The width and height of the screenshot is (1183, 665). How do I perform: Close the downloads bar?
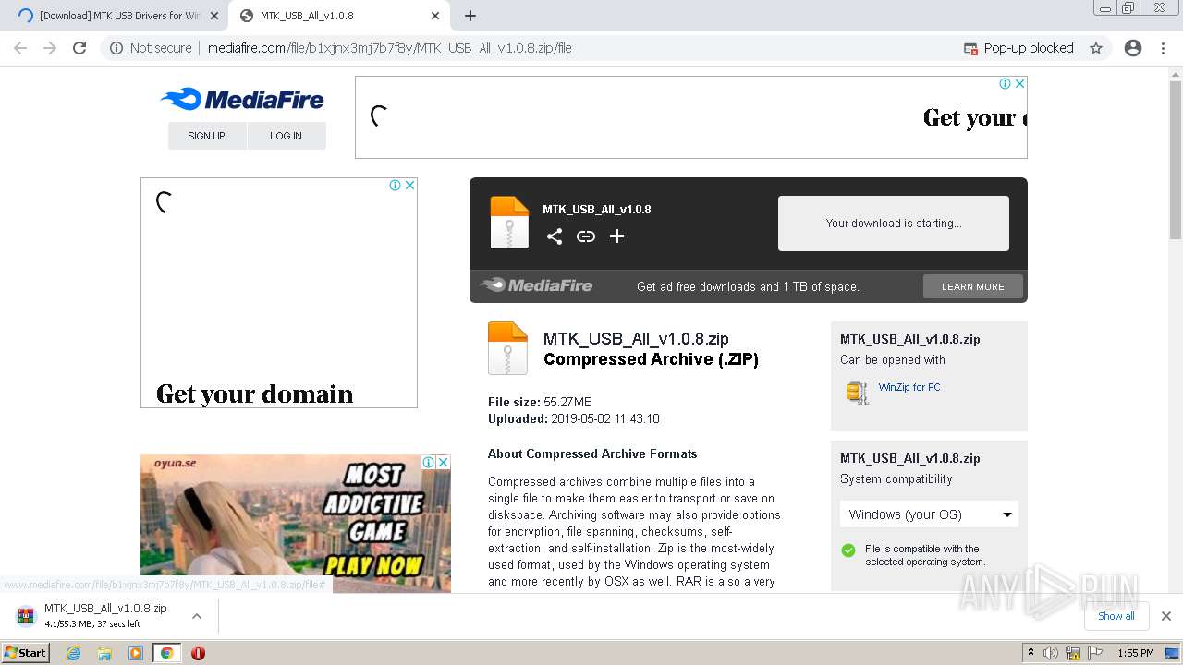click(1166, 616)
